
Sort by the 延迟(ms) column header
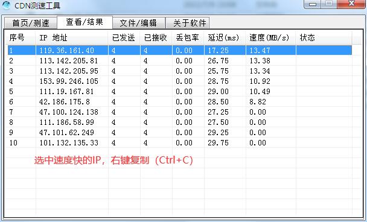pyautogui.click(x=225, y=37)
